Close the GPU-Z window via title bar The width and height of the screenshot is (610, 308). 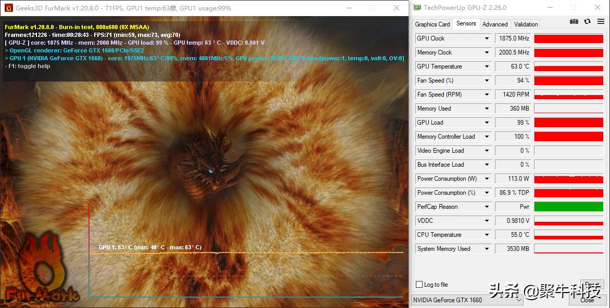[597, 7]
